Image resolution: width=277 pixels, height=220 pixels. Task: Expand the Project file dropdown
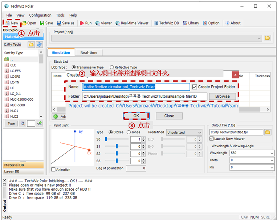157,38
